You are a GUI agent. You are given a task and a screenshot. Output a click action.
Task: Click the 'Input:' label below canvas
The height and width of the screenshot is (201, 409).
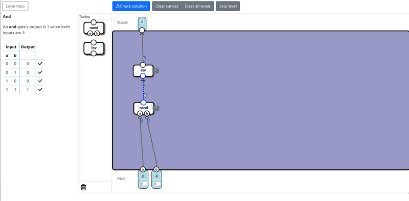121,179
